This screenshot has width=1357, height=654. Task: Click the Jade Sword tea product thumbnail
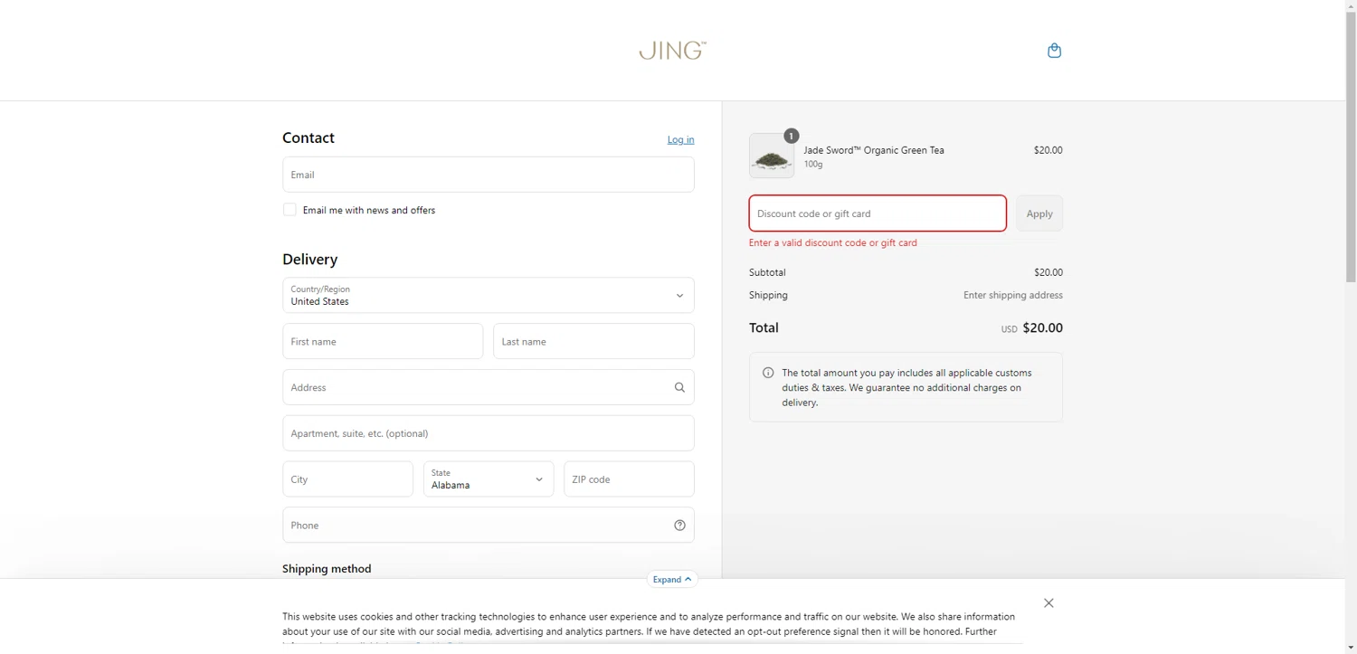pos(772,156)
